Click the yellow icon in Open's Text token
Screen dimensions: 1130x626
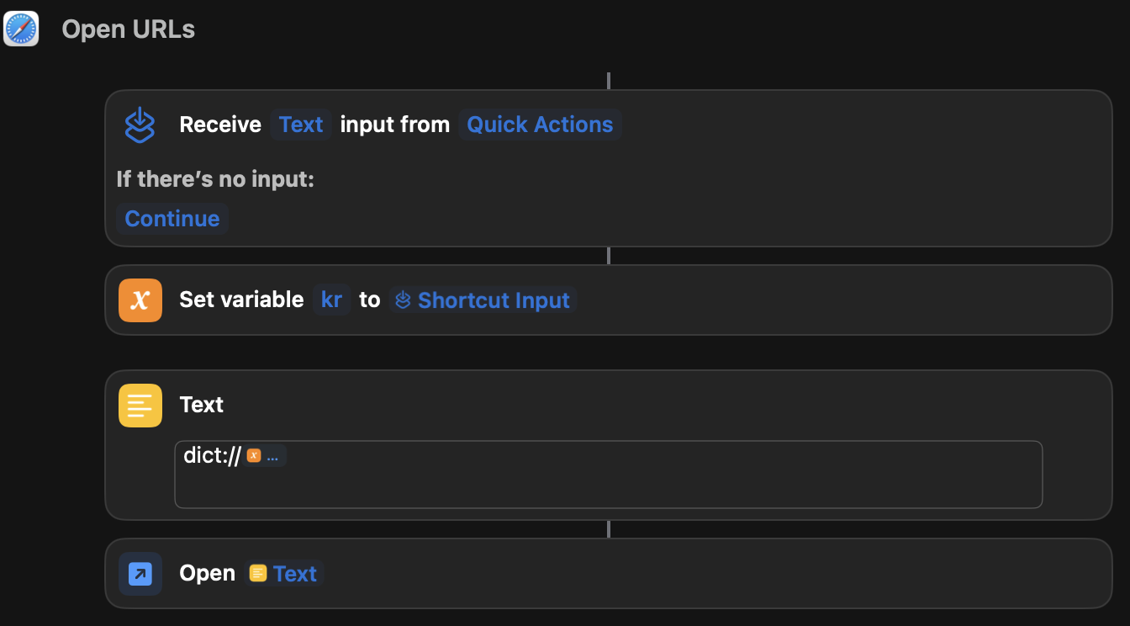(x=258, y=574)
